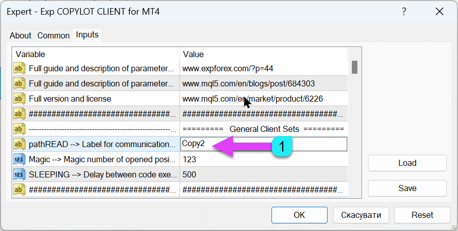Click icon beside General Client Sets separator

(19, 129)
